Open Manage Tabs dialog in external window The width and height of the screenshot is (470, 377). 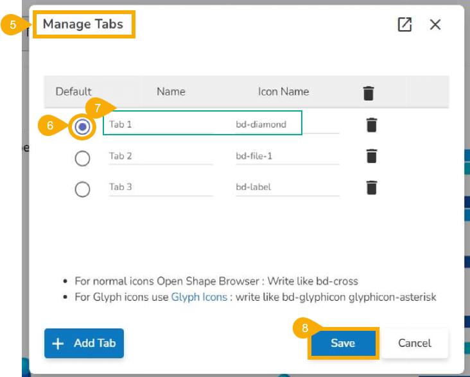coord(405,25)
